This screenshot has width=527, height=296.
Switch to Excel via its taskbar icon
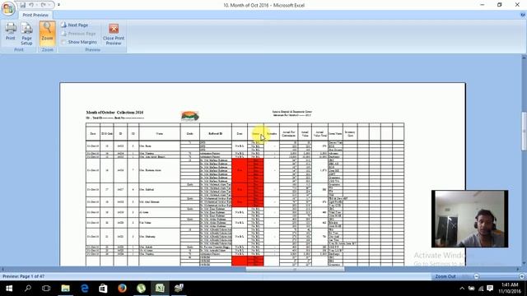[160, 289]
